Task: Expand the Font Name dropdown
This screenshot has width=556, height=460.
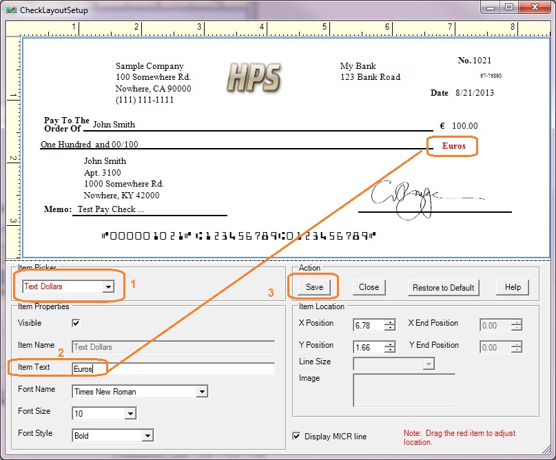Action: pos(201,392)
